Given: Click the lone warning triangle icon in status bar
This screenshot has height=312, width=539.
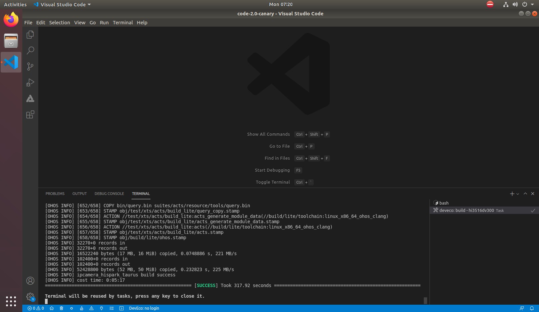Looking at the screenshot, I should pyautogui.click(x=92, y=308).
